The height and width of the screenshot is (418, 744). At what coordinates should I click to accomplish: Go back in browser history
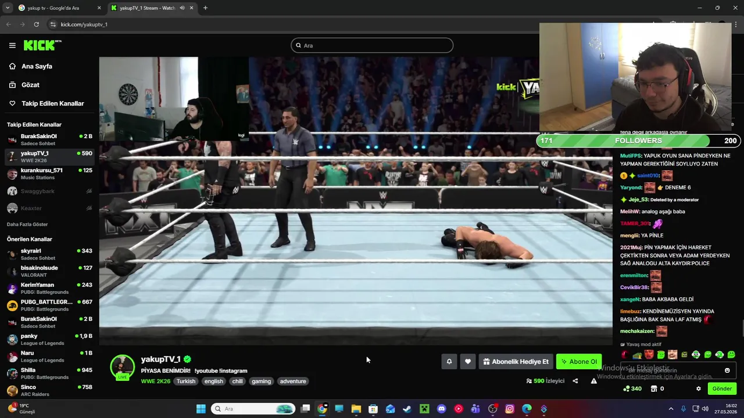tap(8, 24)
